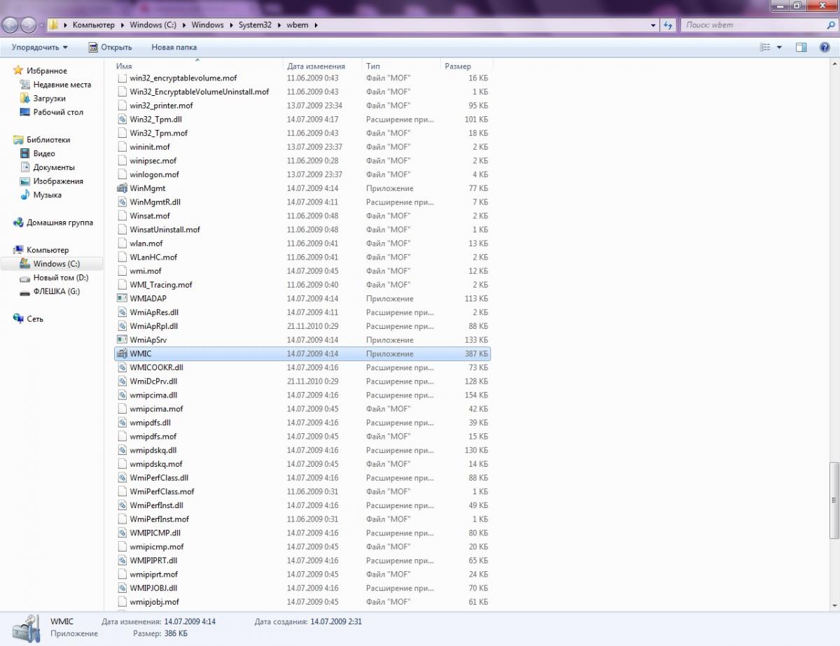Select Библиотеки in the navigation pane
The height and width of the screenshot is (646, 840).
(48, 139)
